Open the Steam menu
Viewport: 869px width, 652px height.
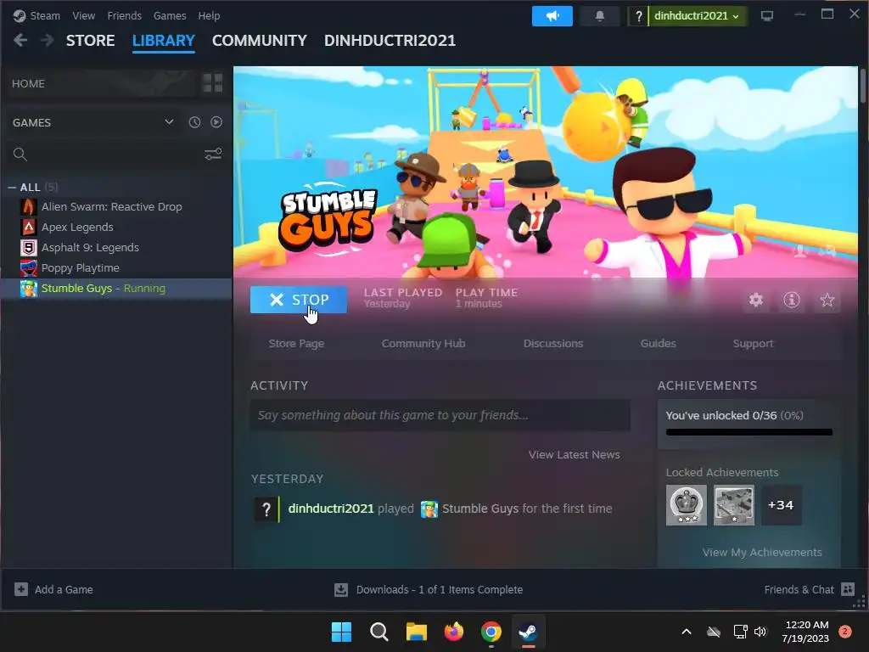[45, 15]
